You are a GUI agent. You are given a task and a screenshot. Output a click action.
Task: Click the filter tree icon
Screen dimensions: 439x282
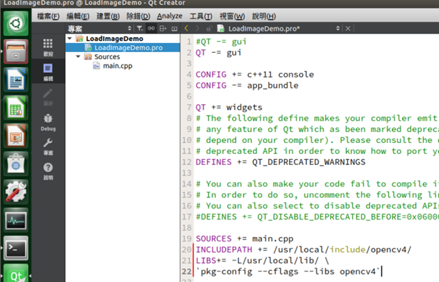(140, 29)
